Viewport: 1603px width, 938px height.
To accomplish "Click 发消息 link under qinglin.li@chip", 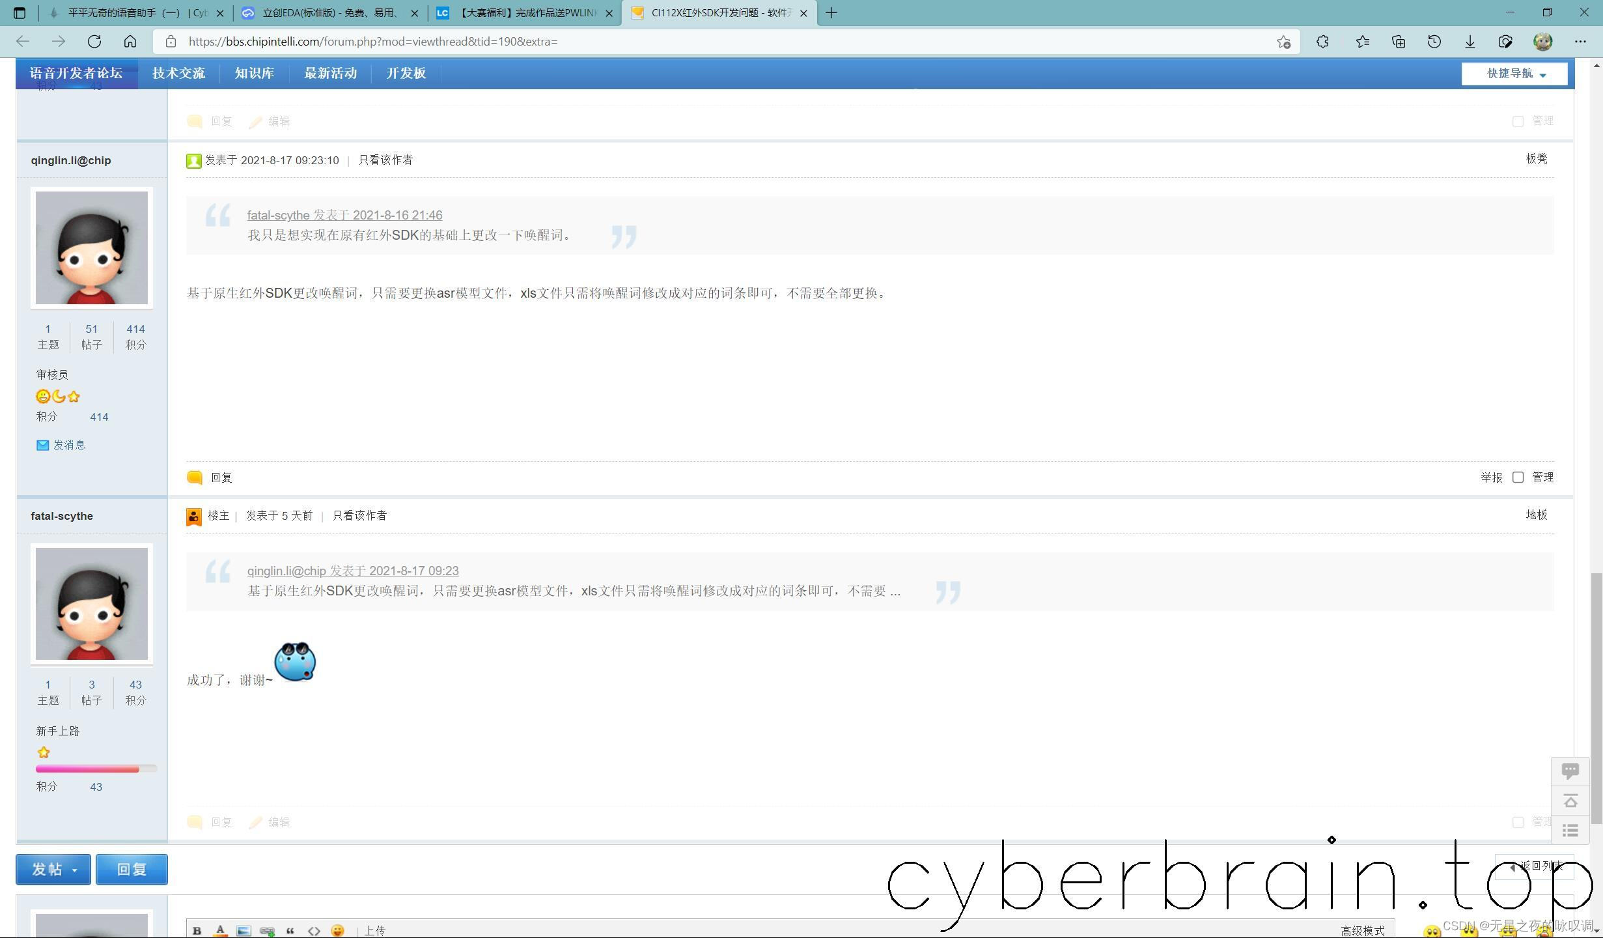I will 69,445.
